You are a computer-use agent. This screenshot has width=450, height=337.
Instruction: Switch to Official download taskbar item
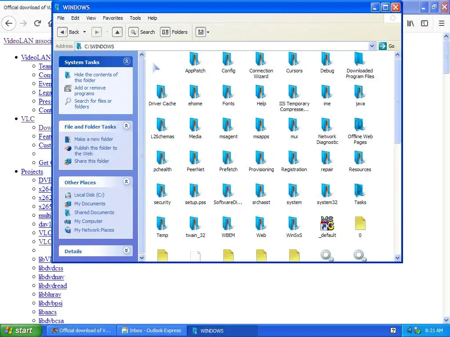[82, 330]
